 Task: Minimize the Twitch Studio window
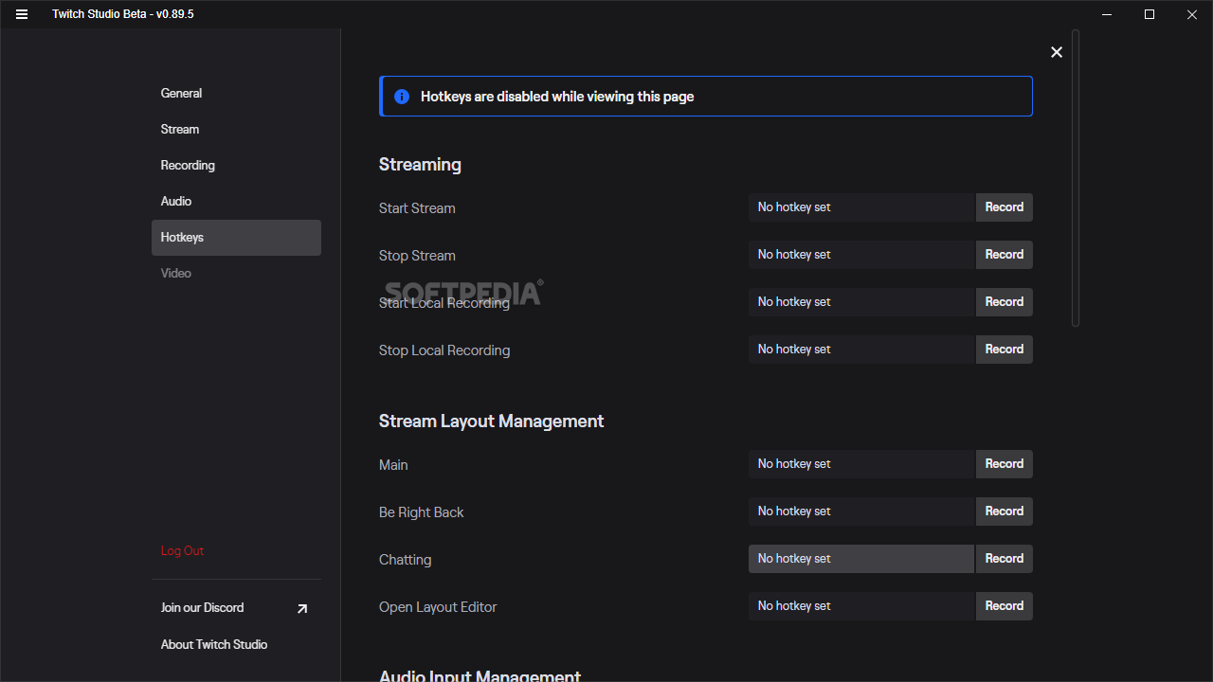pos(1106,14)
